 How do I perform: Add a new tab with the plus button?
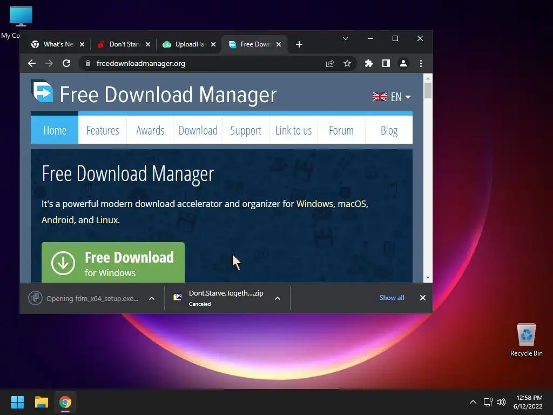299,44
